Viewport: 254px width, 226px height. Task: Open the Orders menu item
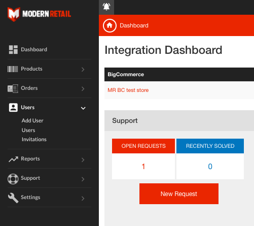tap(29, 88)
